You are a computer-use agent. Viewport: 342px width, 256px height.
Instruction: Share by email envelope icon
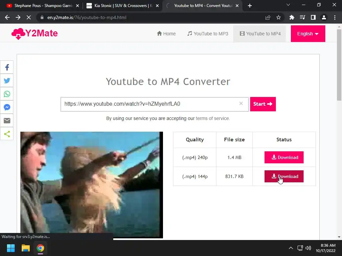7,120
